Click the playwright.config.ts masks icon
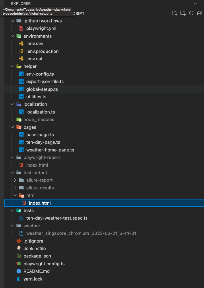The height and width of the screenshot is (288, 204). tap(19, 264)
